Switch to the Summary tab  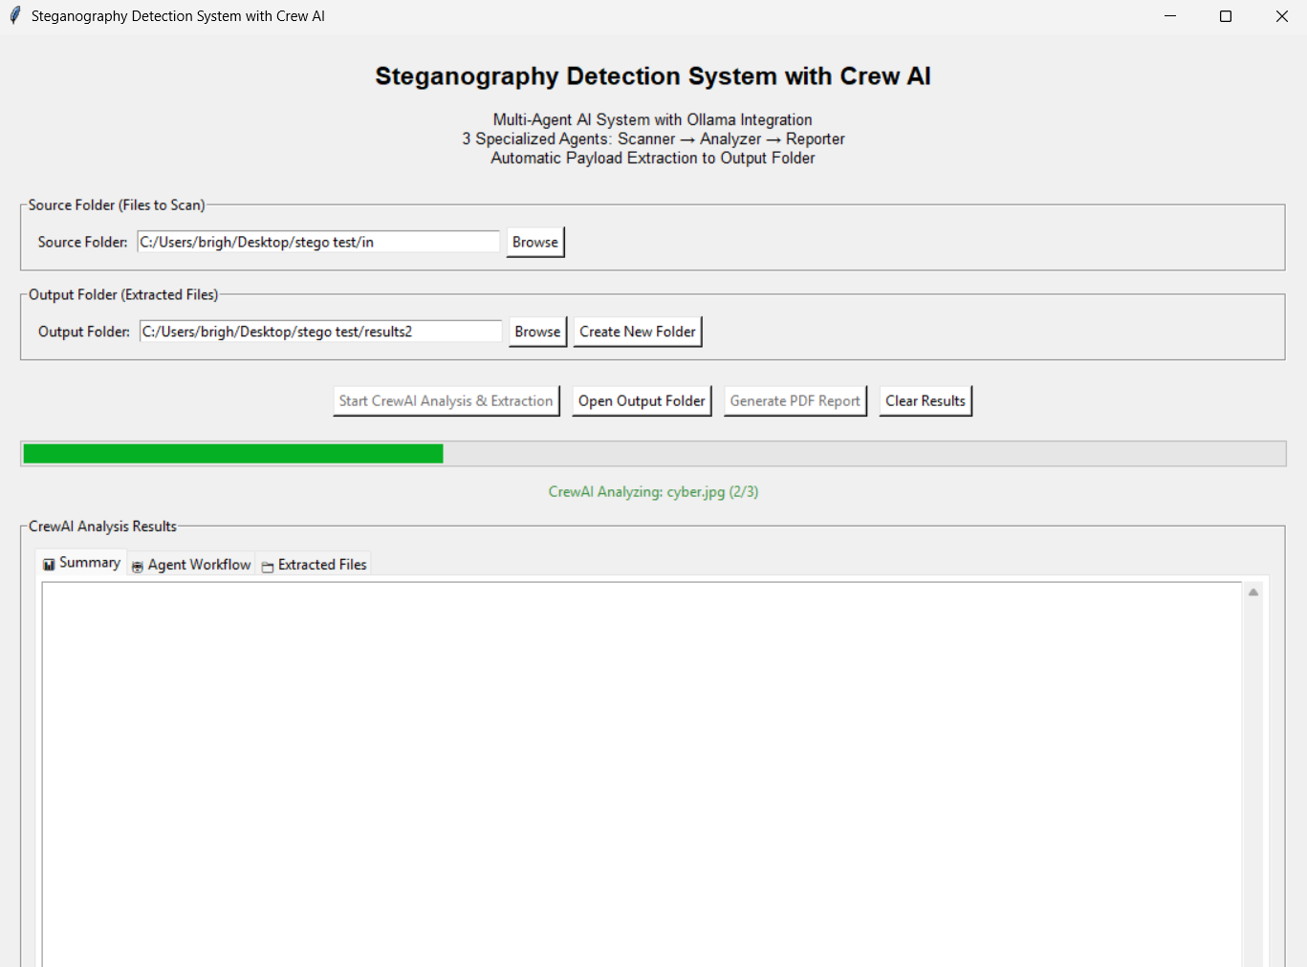click(81, 563)
